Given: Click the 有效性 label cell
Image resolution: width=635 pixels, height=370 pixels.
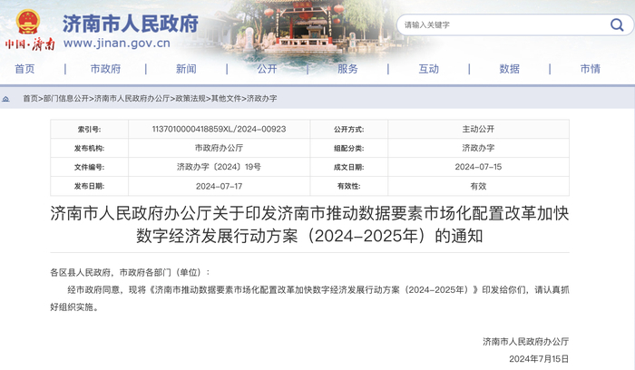Looking at the screenshot, I should (x=348, y=186).
